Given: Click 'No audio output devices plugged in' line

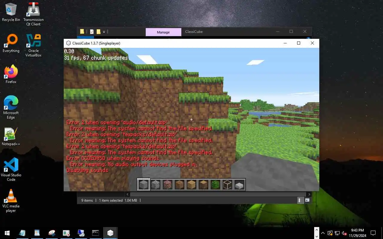Looking at the screenshot, I should click(152, 164).
